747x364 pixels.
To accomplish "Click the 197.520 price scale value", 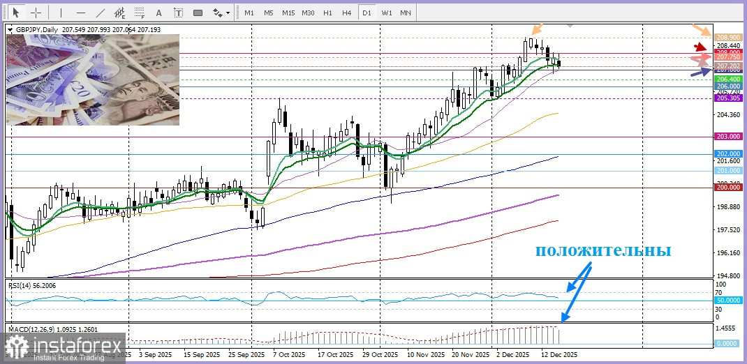I will point(727,230).
